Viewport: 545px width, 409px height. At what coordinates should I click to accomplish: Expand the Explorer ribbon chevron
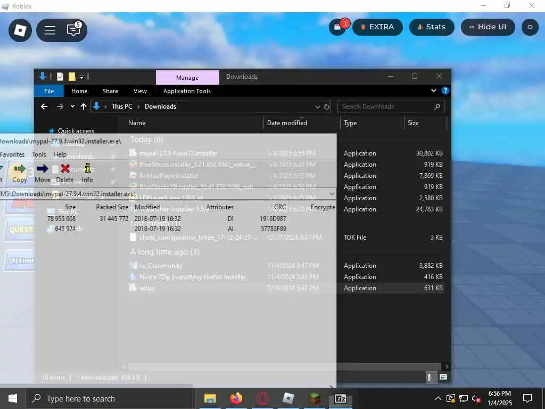click(x=433, y=91)
